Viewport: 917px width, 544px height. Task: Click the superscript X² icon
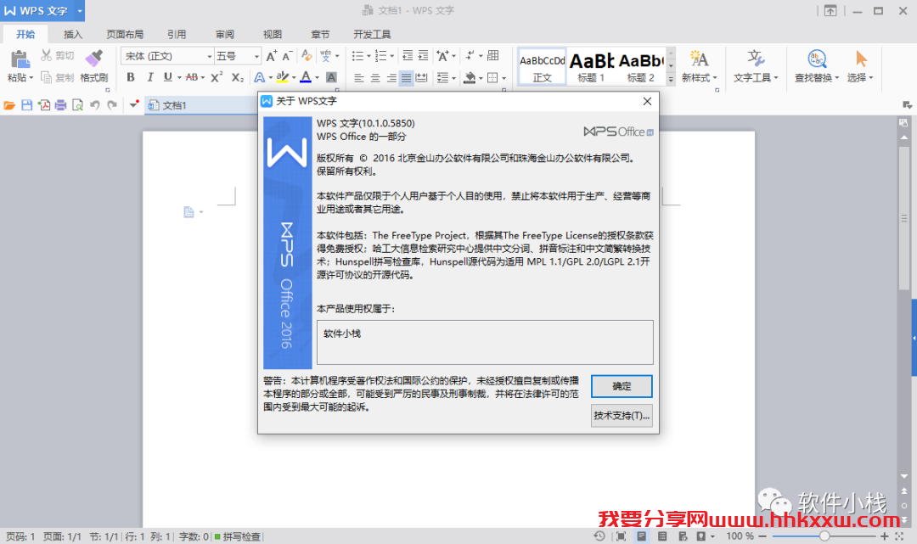[x=217, y=77]
